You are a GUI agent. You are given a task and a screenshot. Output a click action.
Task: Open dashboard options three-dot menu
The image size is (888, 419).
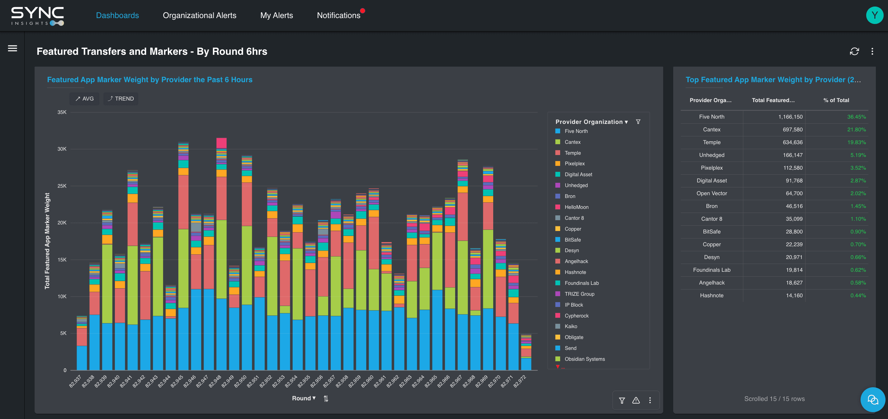[872, 51]
